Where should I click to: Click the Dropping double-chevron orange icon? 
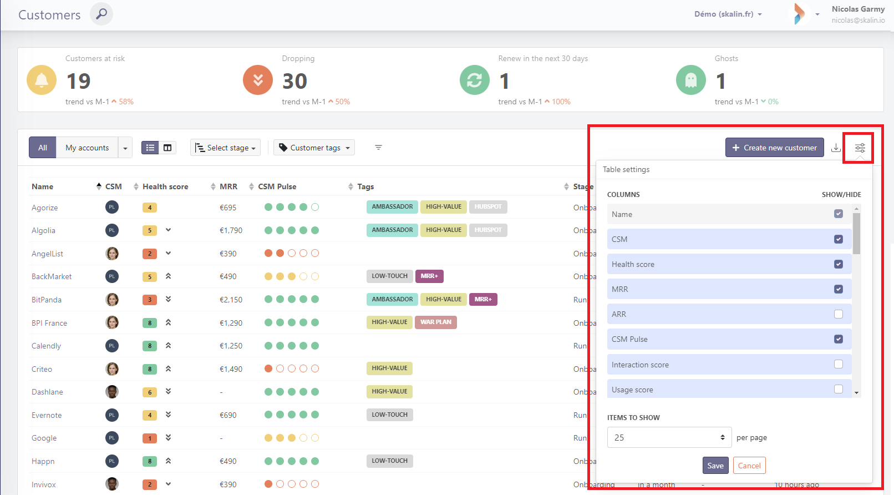[x=258, y=80]
